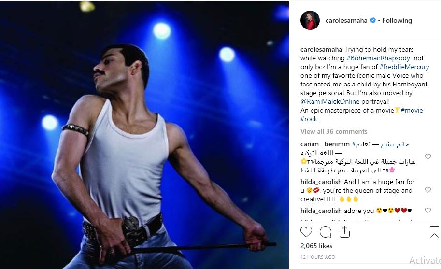View the 2,065 likes list
Viewport: 441px width, 269px height.
316,246
